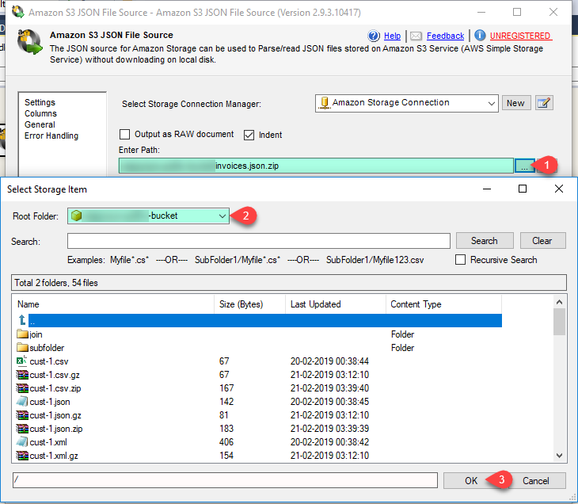Image resolution: width=578 pixels, height=504 pixels.
Task: Close the Select Storage Item dialog
Action: [559, 189]
